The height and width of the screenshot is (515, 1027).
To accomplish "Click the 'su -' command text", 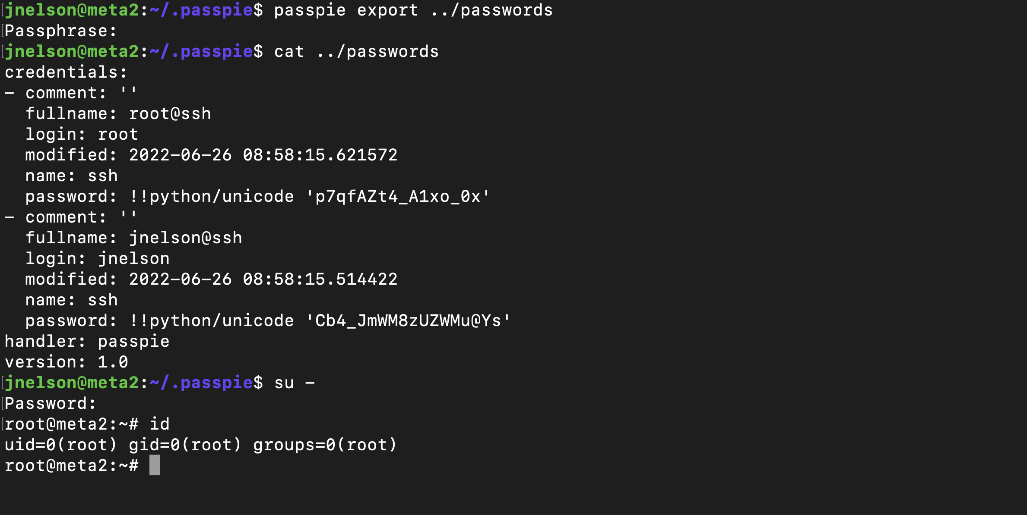I will pos(295,383).
